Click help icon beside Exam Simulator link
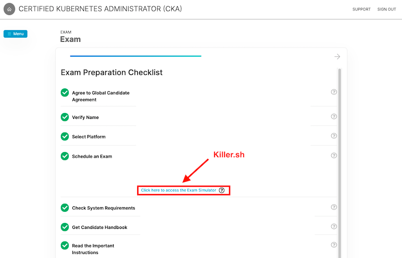 tap(222, 190)
